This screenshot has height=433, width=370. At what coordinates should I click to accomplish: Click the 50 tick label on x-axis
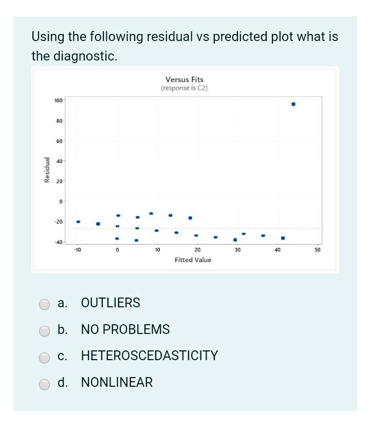pos(318,249)
